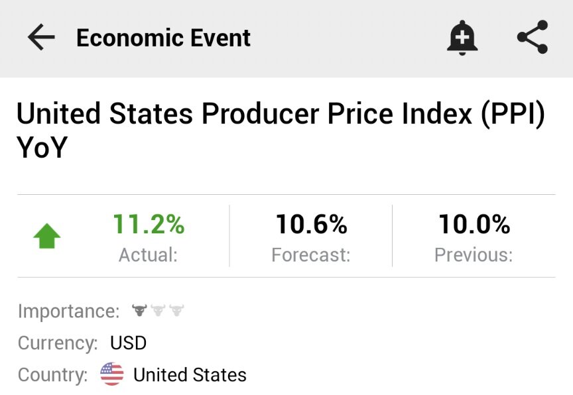Tap the third bull importance icon
Image resolution: width=573 pixels, height=395 pixels.
coord(176,310)
